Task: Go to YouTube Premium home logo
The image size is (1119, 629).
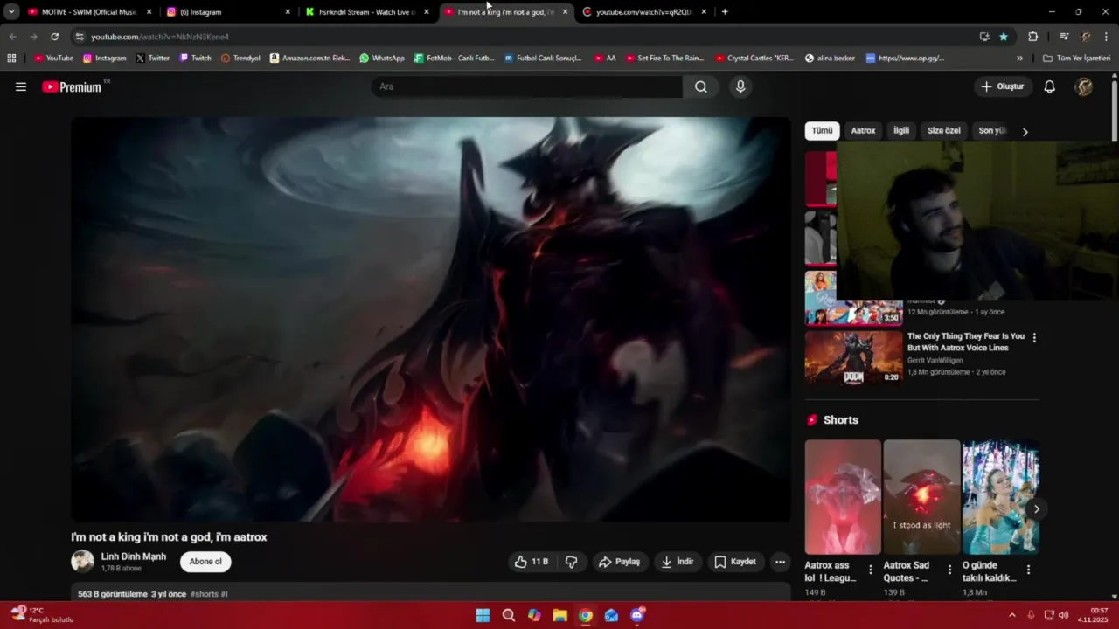Action: (72, 86)
